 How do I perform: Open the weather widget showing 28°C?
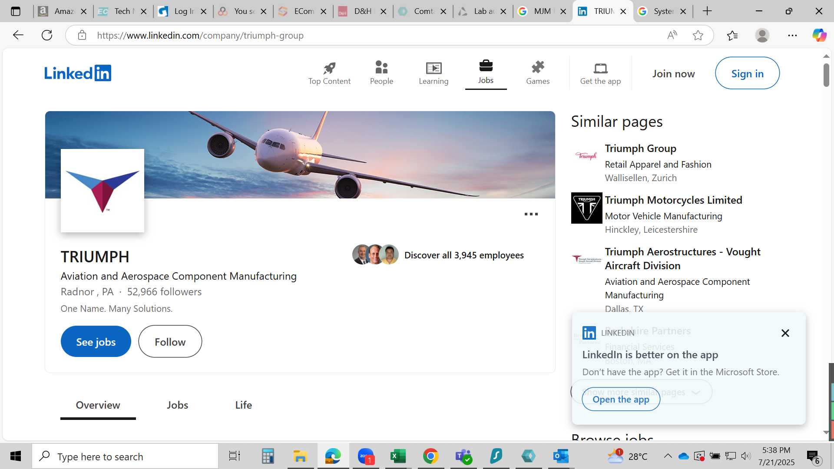(x=627, y=456)
